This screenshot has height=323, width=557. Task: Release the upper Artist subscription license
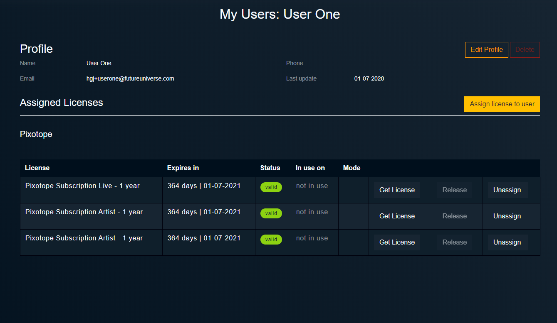(454, 216)
